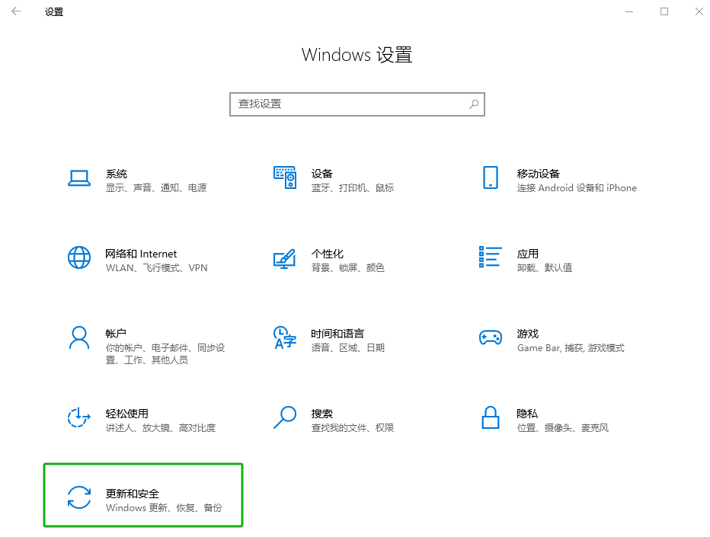This screenshot has height=537, width=710.
Task: Open 应用 using its list icon
Action: click(490, 257)
